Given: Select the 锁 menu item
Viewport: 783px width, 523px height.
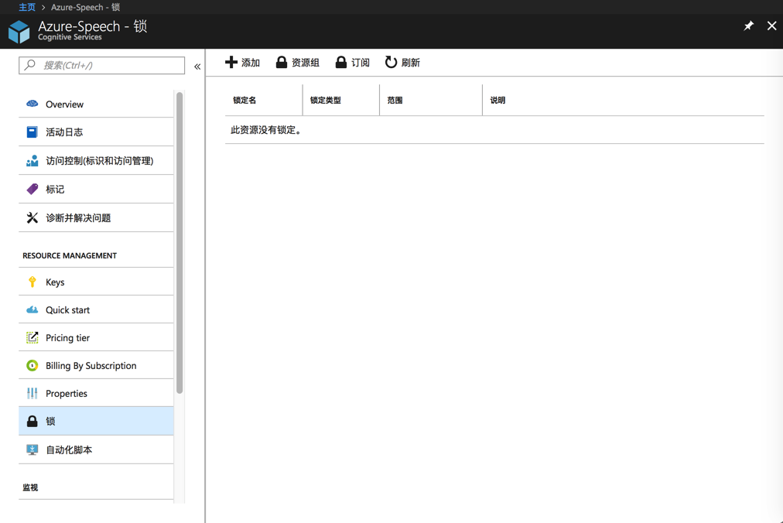Looking at the screenshot, I should coord(96,421).
